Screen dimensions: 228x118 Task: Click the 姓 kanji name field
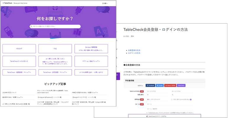coord(157,95)
